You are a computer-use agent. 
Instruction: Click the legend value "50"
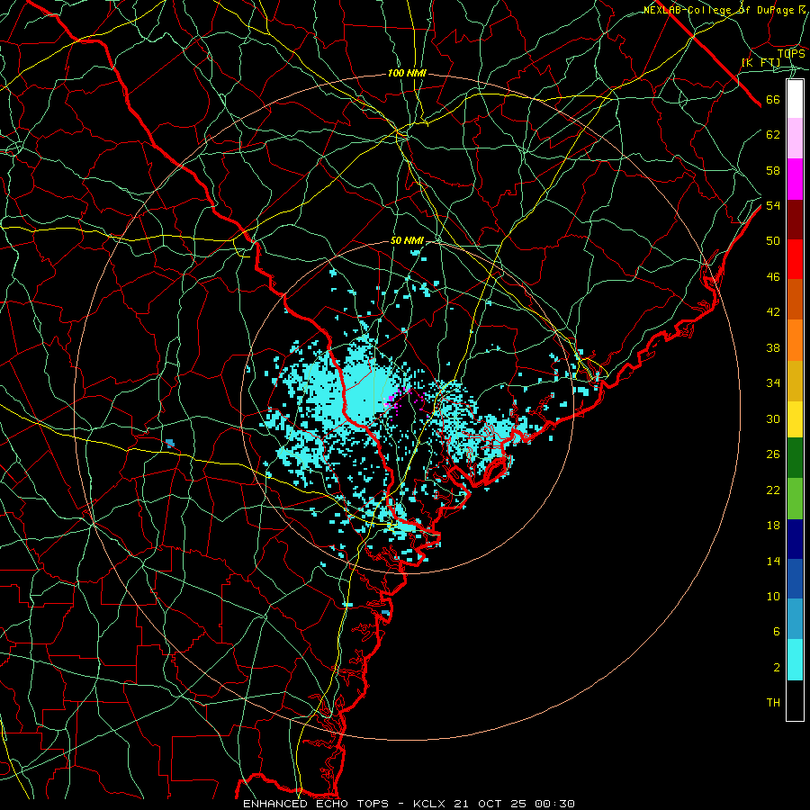[773, 241]
